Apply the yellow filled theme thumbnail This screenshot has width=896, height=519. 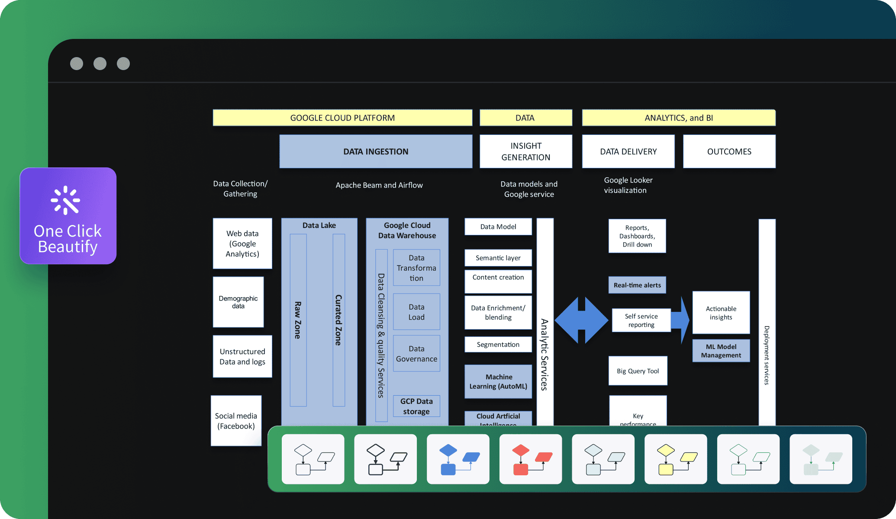[x=676, y=459]
